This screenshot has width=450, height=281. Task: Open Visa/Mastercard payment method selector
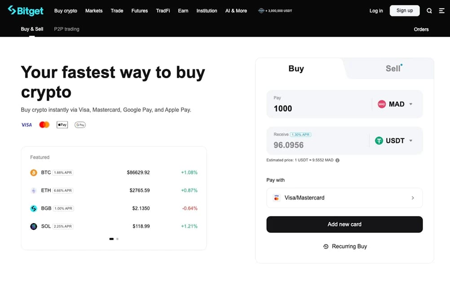(x=344, y=198)
